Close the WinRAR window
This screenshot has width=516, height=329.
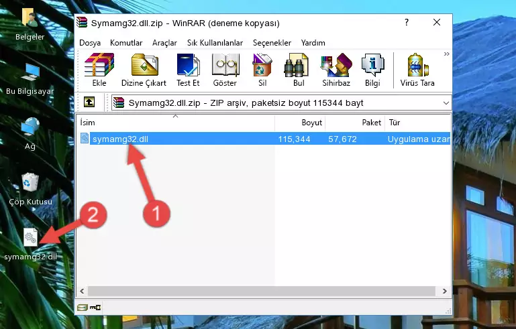[437, 22]
